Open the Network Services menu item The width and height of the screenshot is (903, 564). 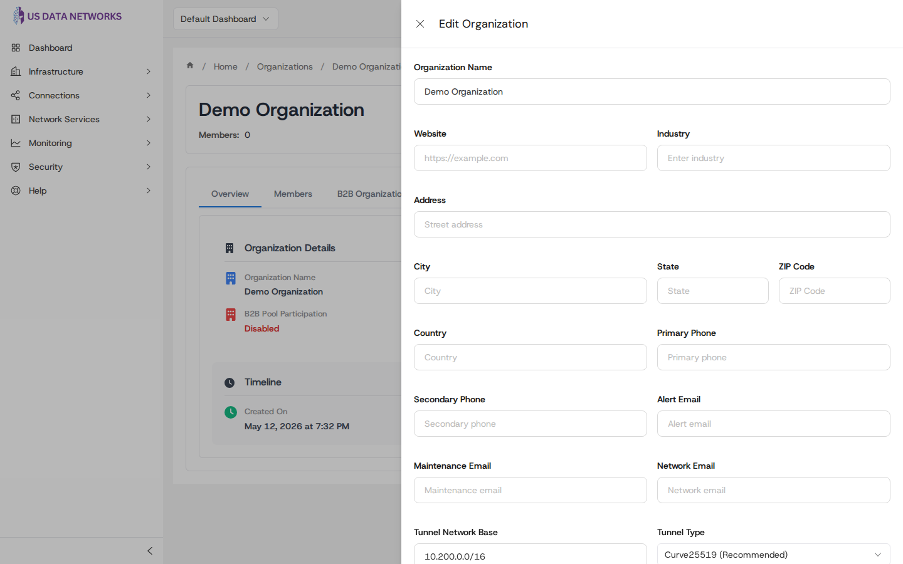click(x=82, y=119)
